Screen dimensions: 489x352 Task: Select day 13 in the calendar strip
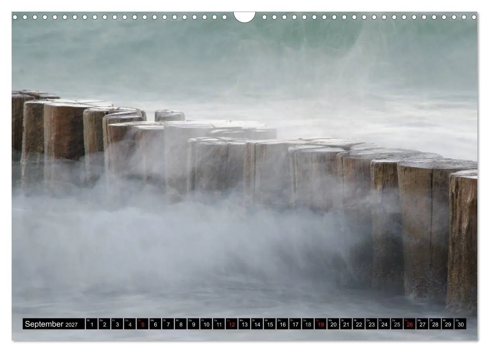244,324
